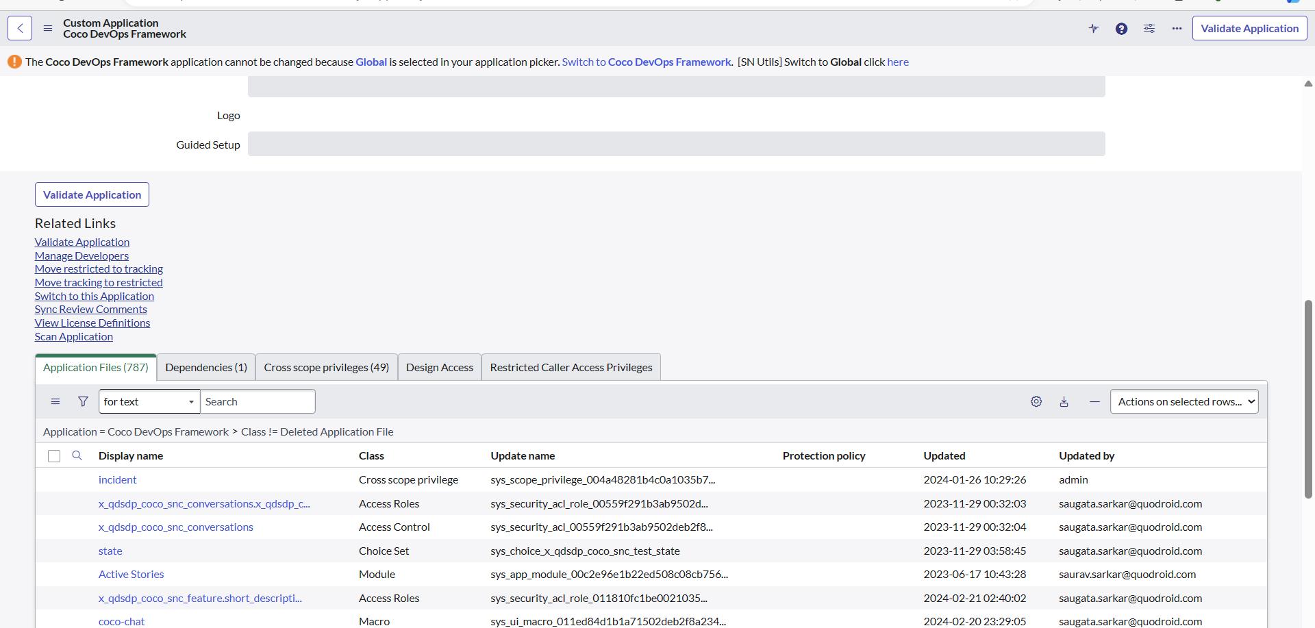Image resolution: width=1315 pixels, height=628 pixels.
Task: Open Manage Developers link
Action: 82,255
